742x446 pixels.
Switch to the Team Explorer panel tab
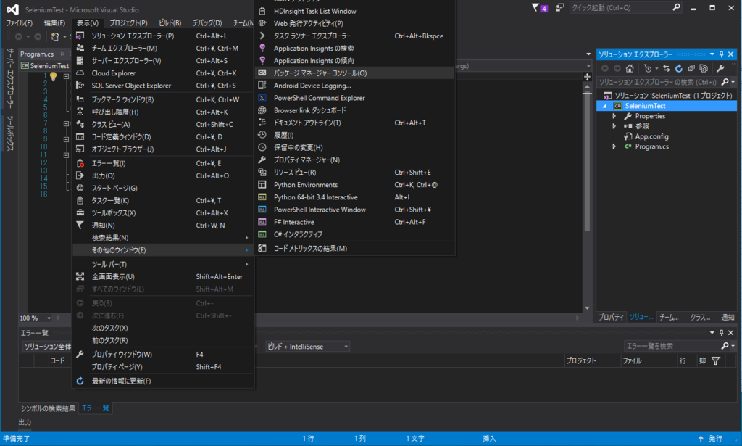pyautogui.click(x=669, y=317)
